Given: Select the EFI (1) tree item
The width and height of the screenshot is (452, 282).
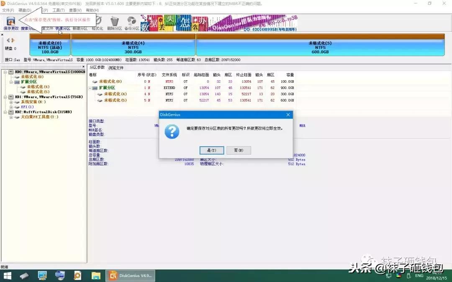Looking at the screenshot, I should 28,107.
